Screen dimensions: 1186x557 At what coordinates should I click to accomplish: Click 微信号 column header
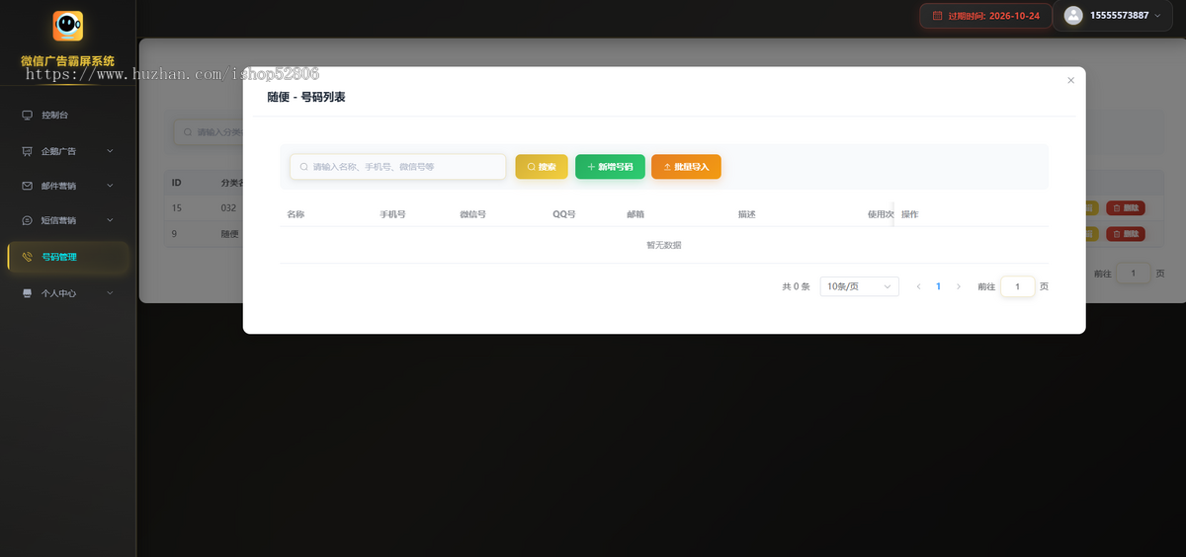pos(472,214)
